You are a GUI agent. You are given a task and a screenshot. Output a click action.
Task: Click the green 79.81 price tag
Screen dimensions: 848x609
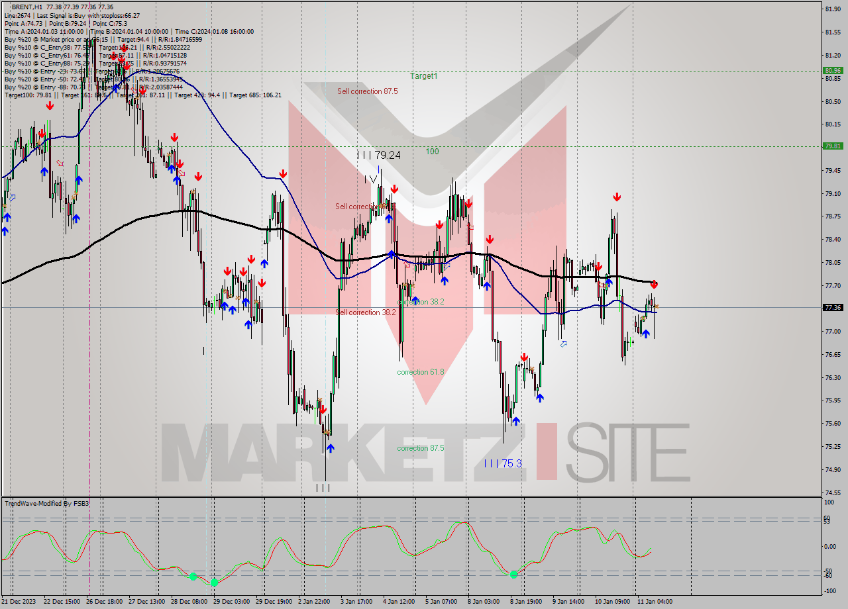(x=833, y=146)
